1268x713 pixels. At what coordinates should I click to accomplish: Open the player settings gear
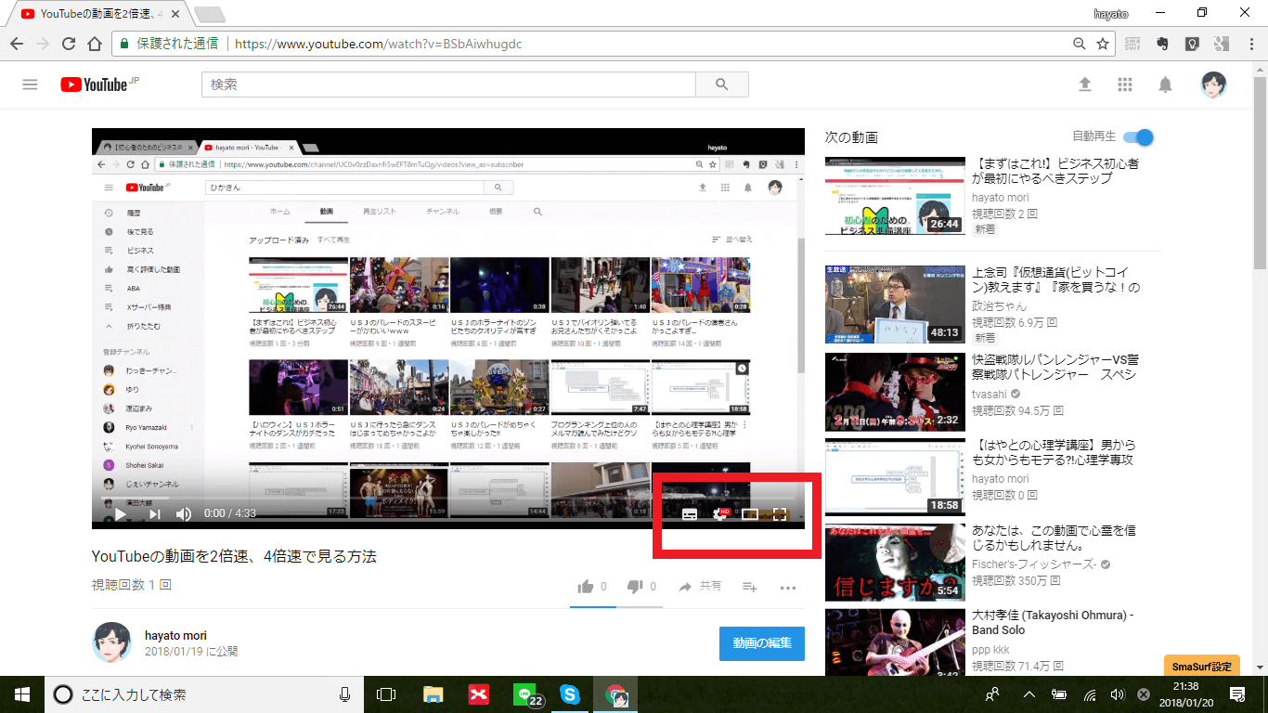tap(719, 513)
